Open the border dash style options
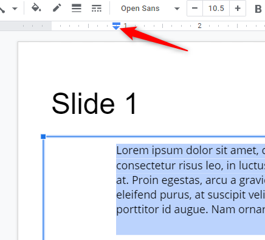 coord(97,9)
